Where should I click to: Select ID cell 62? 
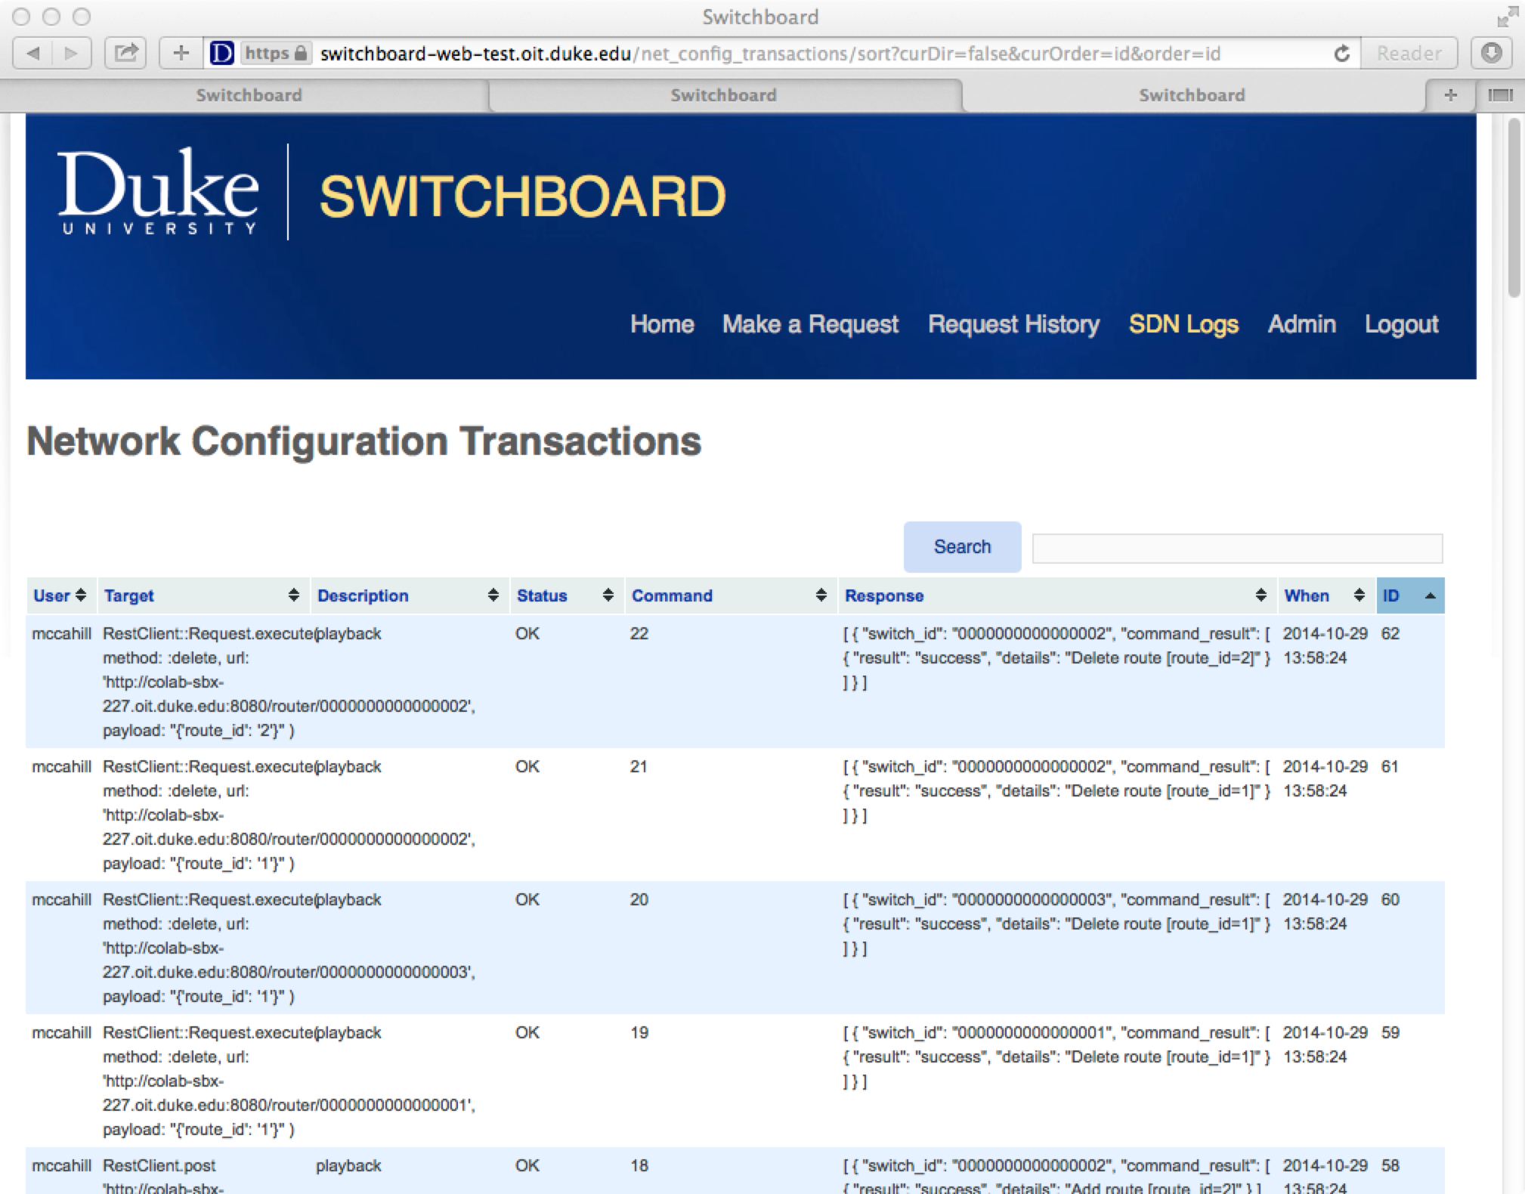[x=1390, y=633]
